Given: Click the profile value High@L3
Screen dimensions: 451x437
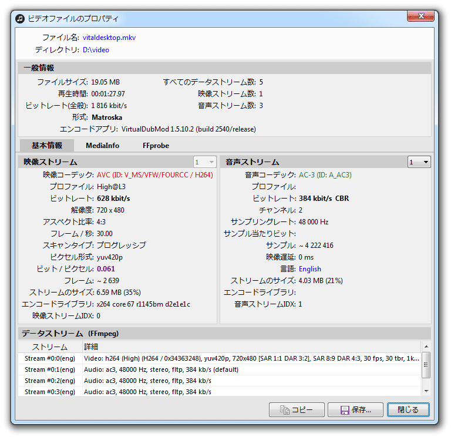Looking at the screenshot, I should click(x=111, y=187).
